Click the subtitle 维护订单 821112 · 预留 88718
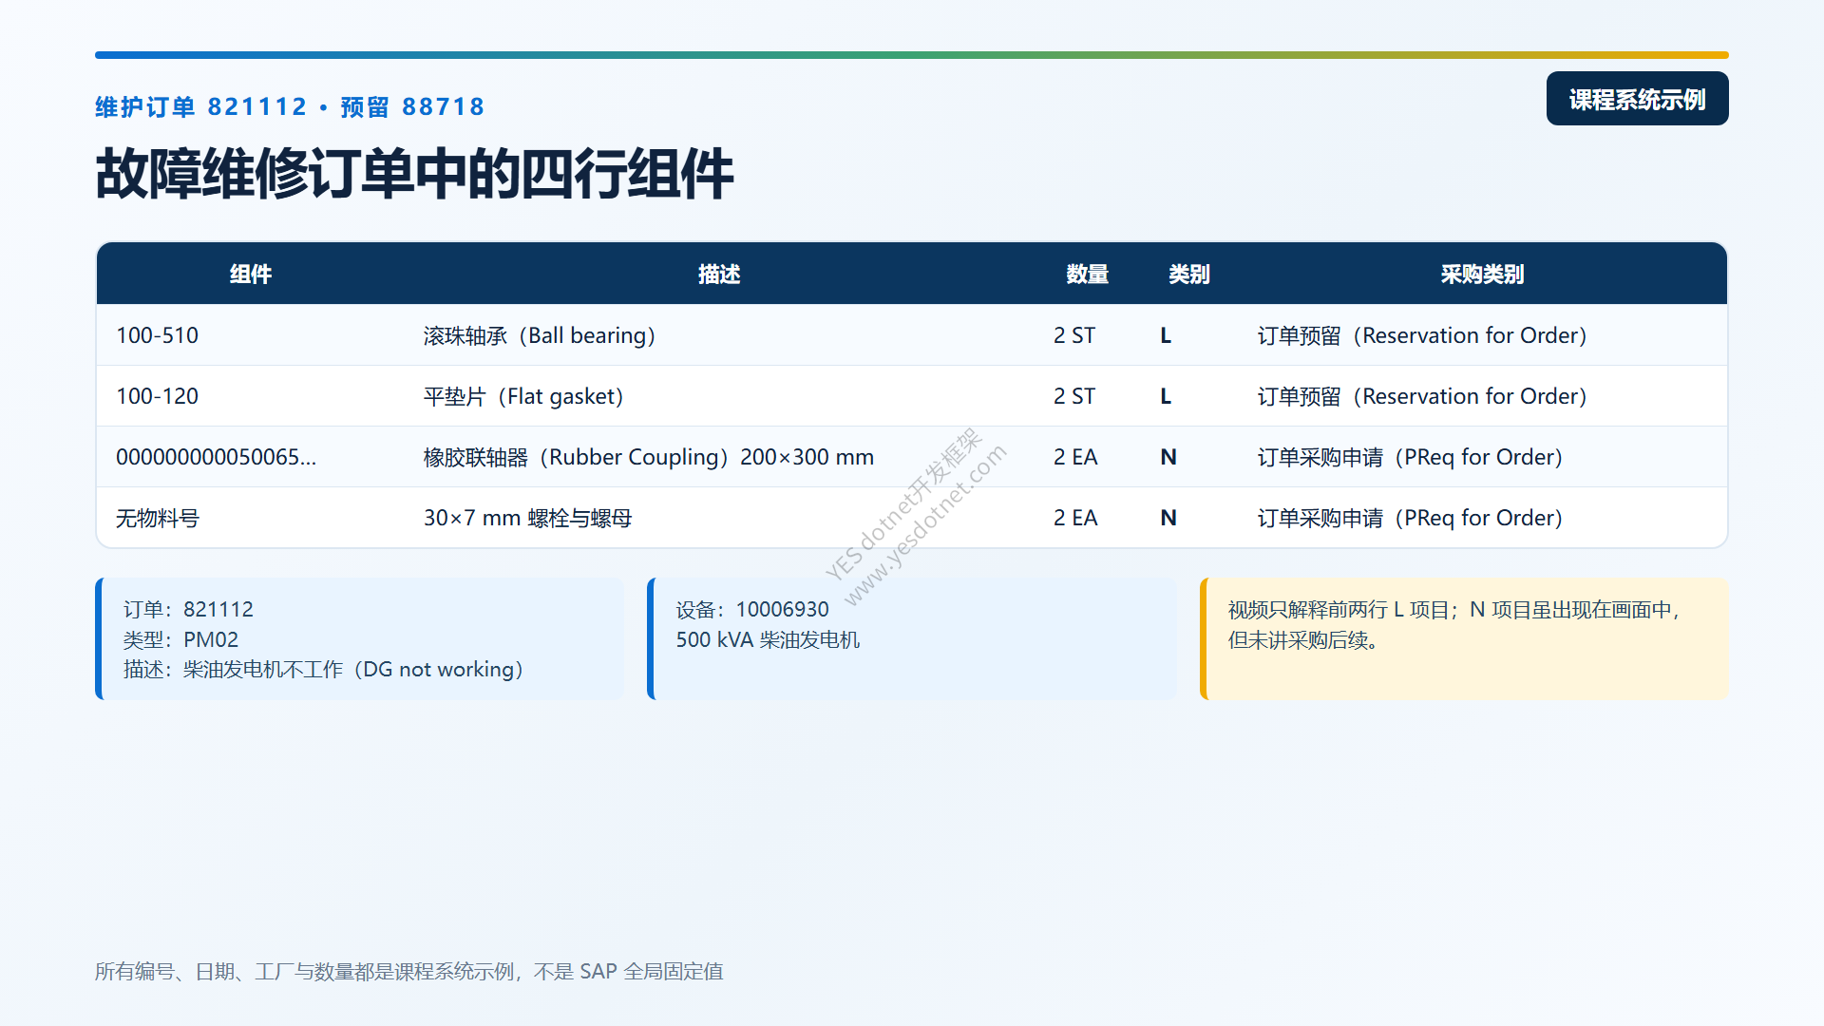Screen dimensions: 1824x1026 [x=290, y=107]
